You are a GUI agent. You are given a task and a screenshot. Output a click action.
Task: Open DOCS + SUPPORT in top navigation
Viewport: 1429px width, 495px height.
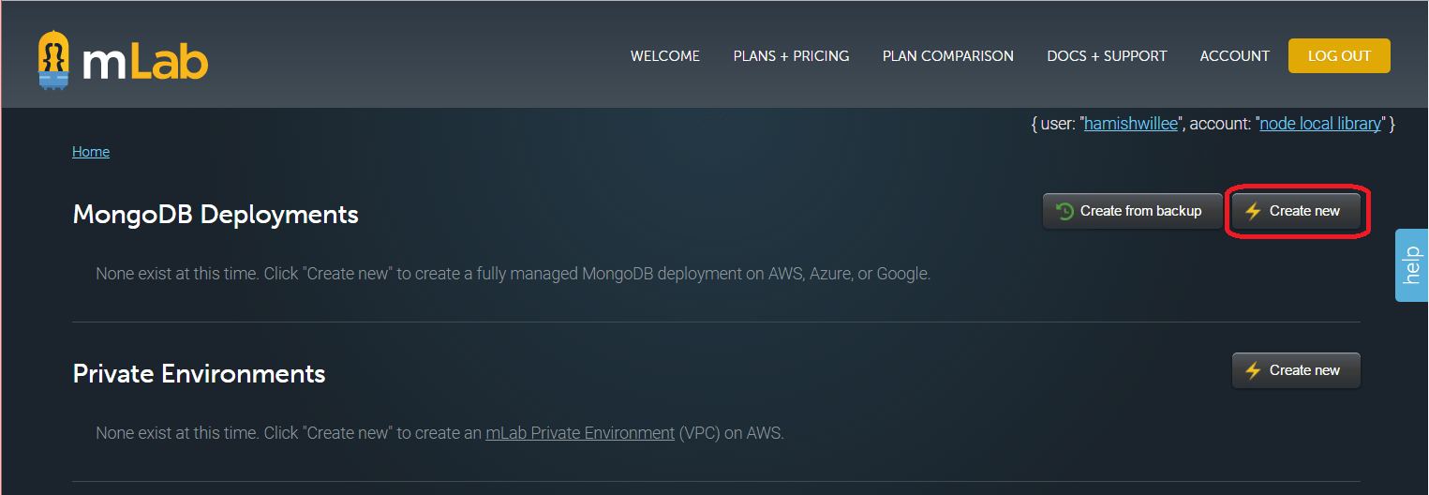point(1107,56)
